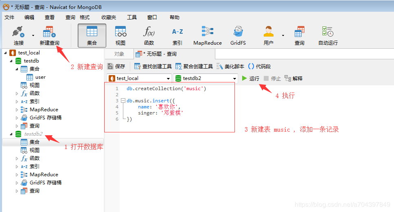Open the Query (查询) menu
This screenshot has height=212, width=394.
coord(70,17)
